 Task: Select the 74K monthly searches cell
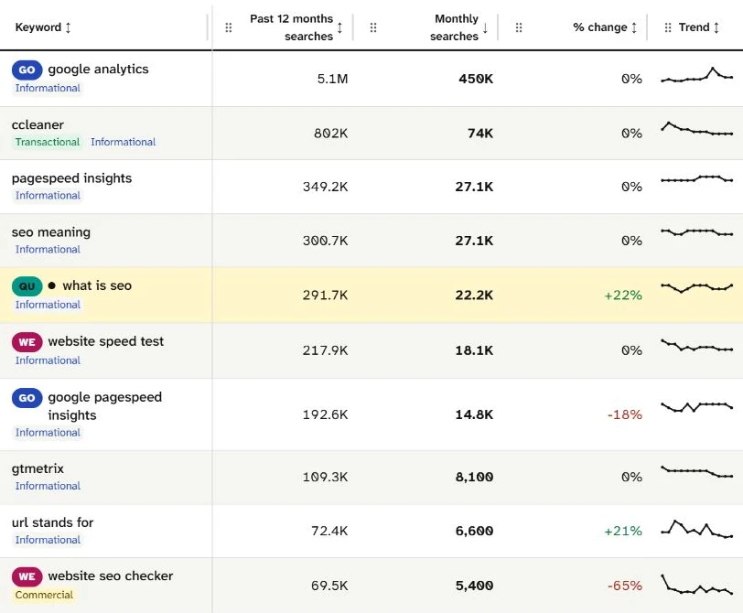(x=480, y=134)
